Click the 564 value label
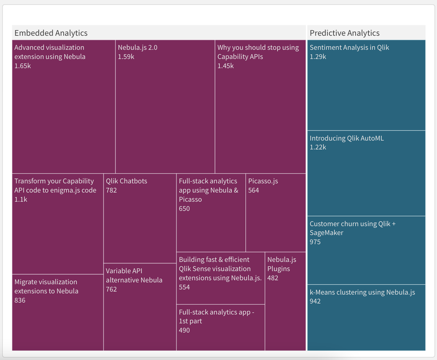 [x=254, y=190]
